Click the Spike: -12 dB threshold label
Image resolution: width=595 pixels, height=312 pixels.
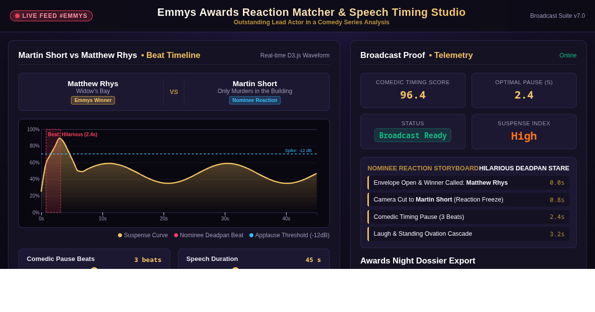pyautogui.click(x=298, y=151)
